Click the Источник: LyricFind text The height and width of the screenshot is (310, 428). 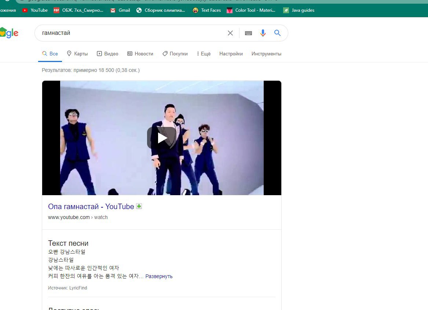(67, 288)
